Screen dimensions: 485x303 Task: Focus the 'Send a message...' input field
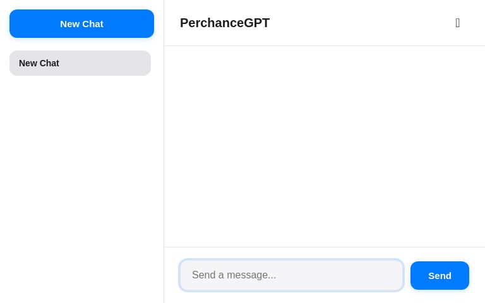coord(291,275)
